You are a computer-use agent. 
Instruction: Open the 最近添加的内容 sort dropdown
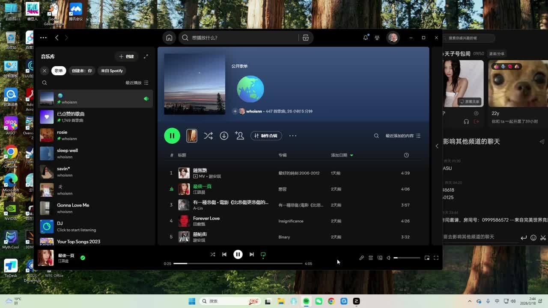point(402,136)
